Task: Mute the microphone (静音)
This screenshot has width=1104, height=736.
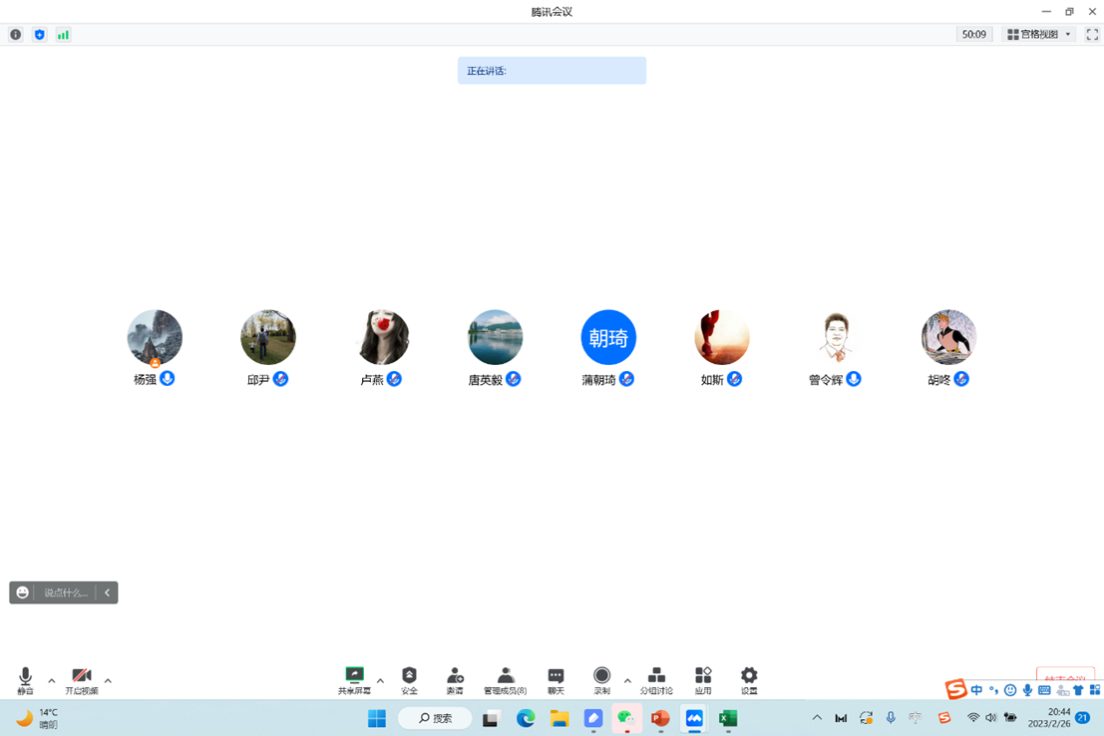Action: click(x=25, y=680)
